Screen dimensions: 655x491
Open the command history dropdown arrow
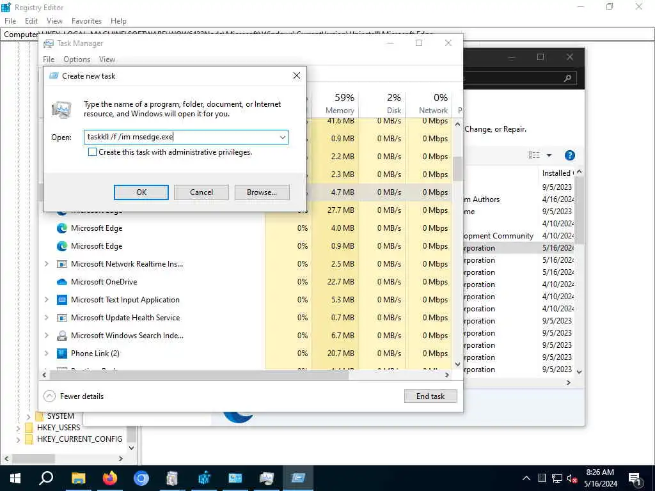(x=282, y=137)
